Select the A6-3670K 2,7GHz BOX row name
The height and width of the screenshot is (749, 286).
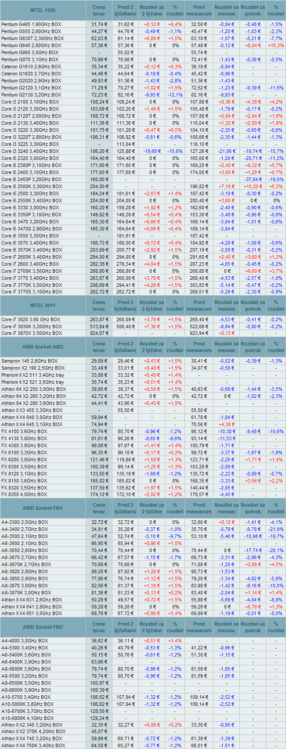point(26,564)
